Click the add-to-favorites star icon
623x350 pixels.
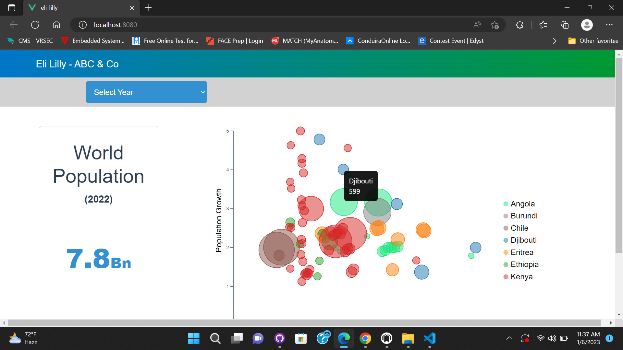[x=495, y=25]
